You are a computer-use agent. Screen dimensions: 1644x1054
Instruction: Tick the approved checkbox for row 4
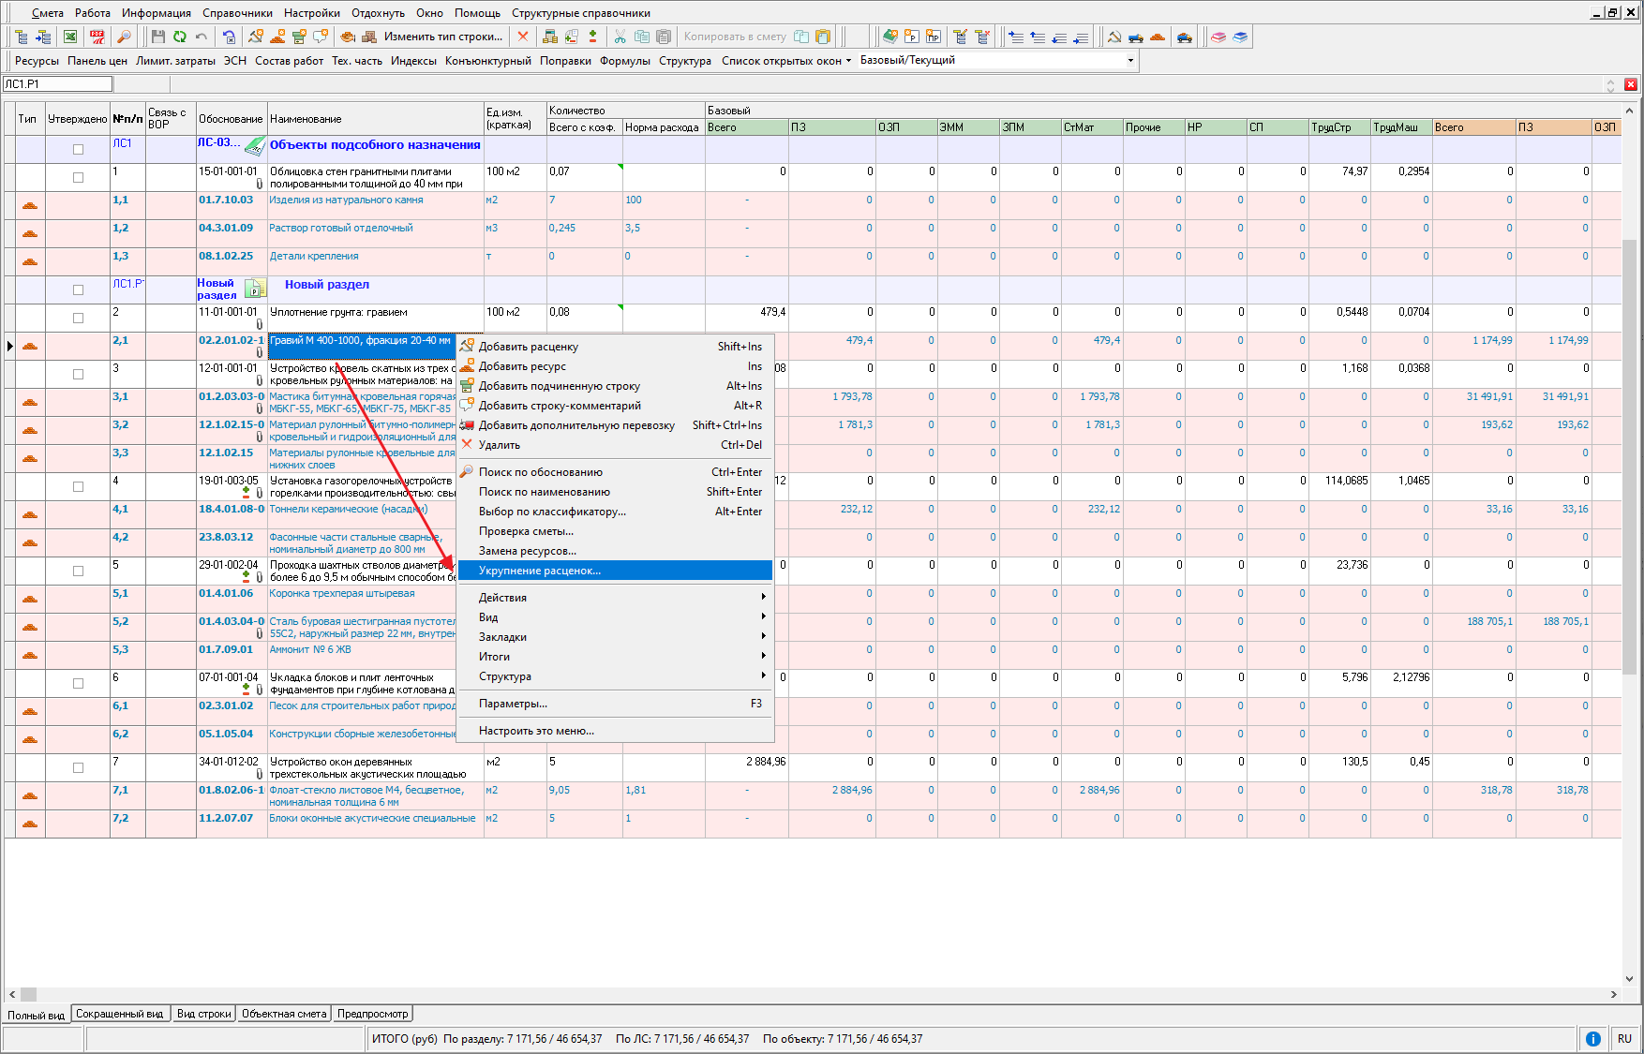[x=78, y=486]
